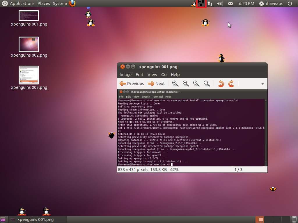Launch Firefox from the top panel
The height and width of the screenshot is (223, 298).
click(72, 3)
